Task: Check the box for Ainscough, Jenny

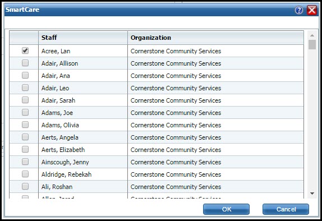Action: tap(25, 162)
